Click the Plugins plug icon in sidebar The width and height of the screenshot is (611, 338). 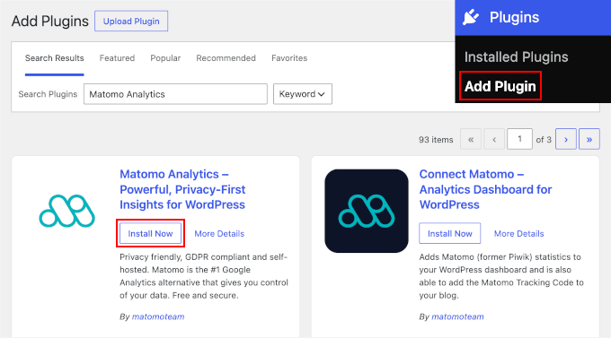(x=471, y=18)
